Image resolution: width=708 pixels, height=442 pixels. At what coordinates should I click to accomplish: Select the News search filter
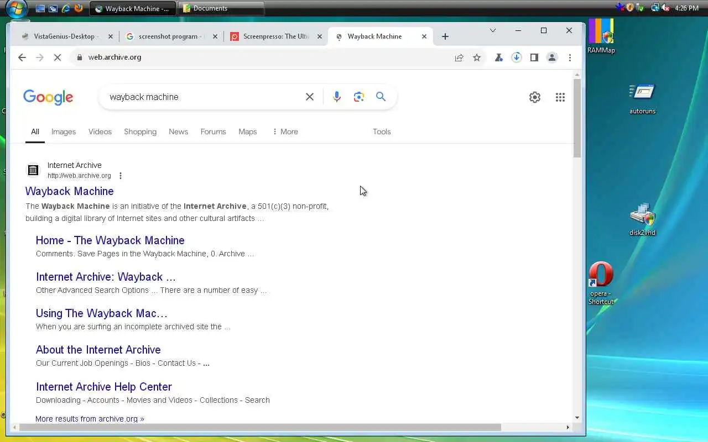point(178,131)
